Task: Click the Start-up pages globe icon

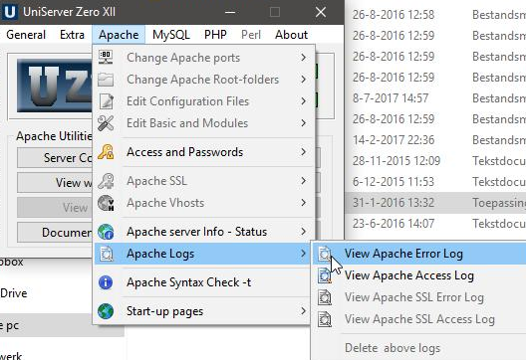Action: click(106, 311)
